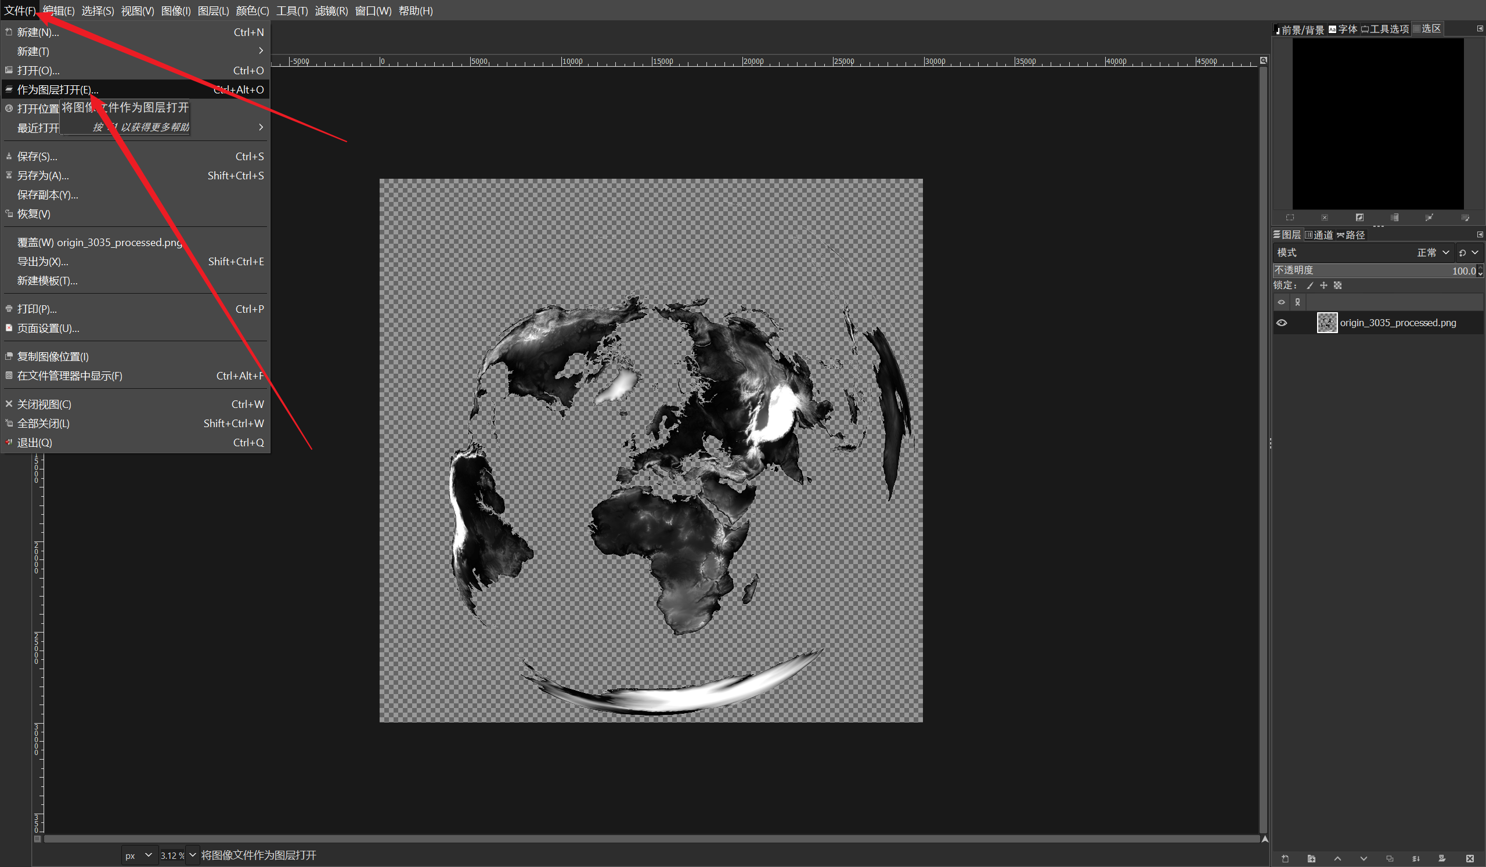Viewport: 1486px width, 867px height.
Task: Switch to the 通道 channels tab
Action: click(x=1319, y=234)
